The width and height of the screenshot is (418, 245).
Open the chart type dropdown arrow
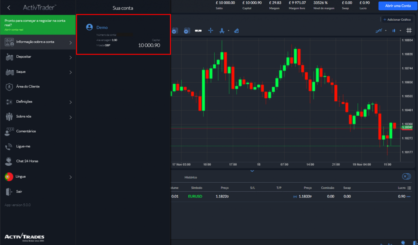click(400, 31)
